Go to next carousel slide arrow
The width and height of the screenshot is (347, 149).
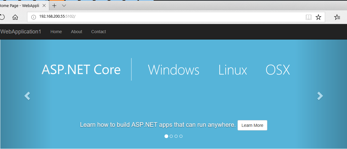tap(320, 96)
